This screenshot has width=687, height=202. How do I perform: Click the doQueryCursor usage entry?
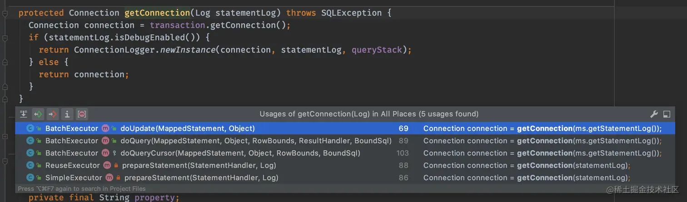[240, 153]
